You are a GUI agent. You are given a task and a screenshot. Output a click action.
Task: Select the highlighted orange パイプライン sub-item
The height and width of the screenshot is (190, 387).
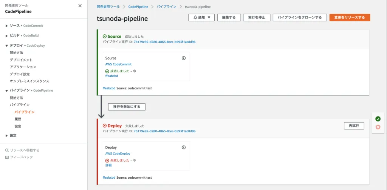click(25, 112)
